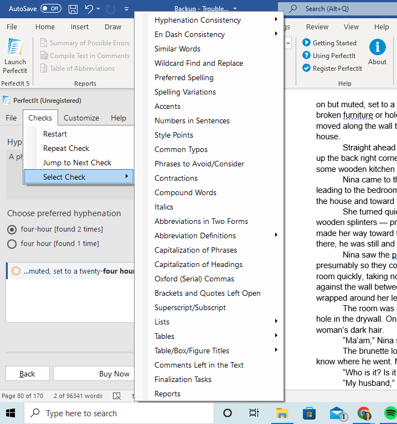
Task: Click Page 80 of 170 status indicator
Action: [23, 396]
